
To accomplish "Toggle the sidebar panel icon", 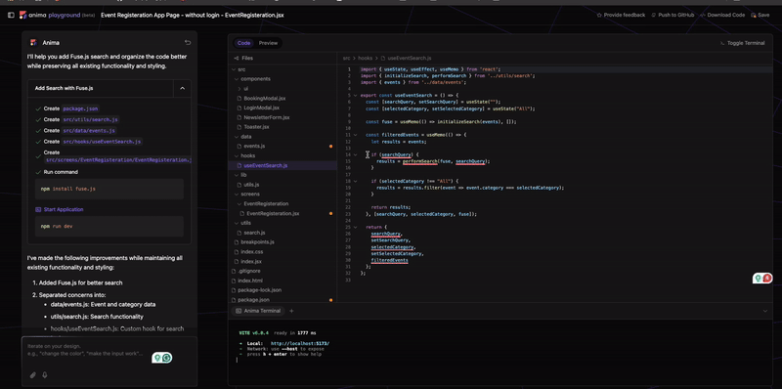I will coord(11,15).
